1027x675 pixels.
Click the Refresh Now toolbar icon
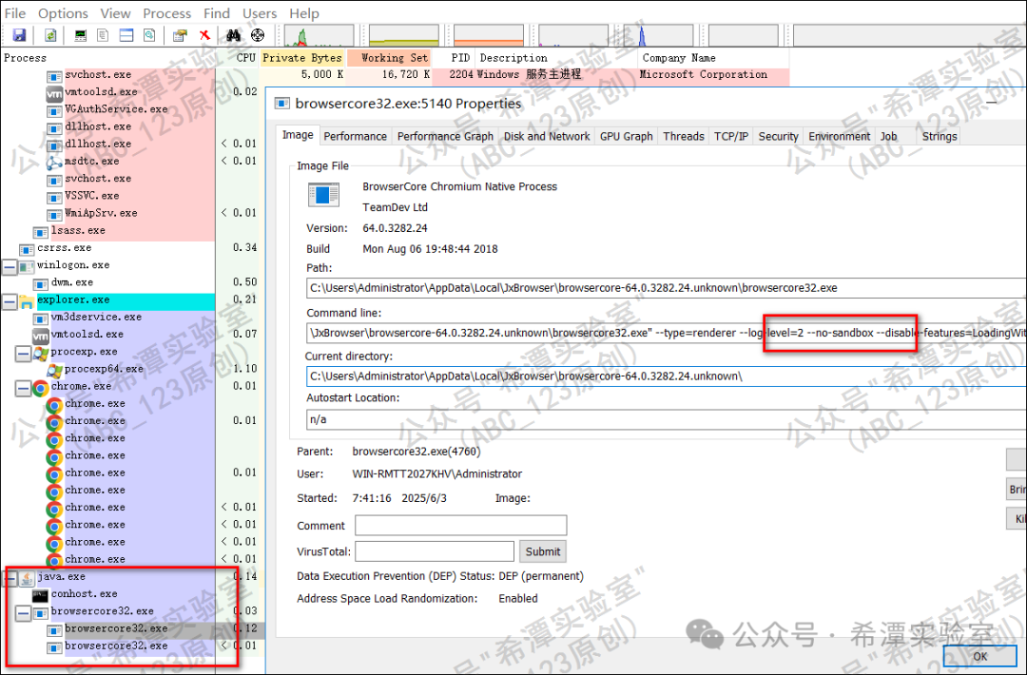click(49, 34)
